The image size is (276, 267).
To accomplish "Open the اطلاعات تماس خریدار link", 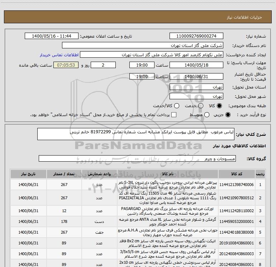I will pos(59,55).
